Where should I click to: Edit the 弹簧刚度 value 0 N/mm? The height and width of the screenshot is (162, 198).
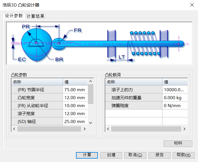(x=175, y=105)
